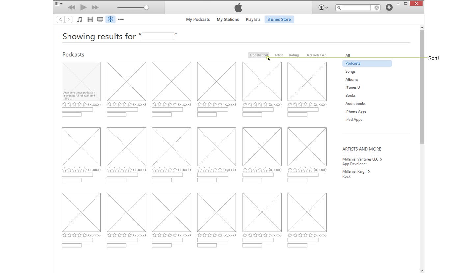Open the My Stations tab
Image resolution: width=461 pixels, height=273 pixels.
228,19
